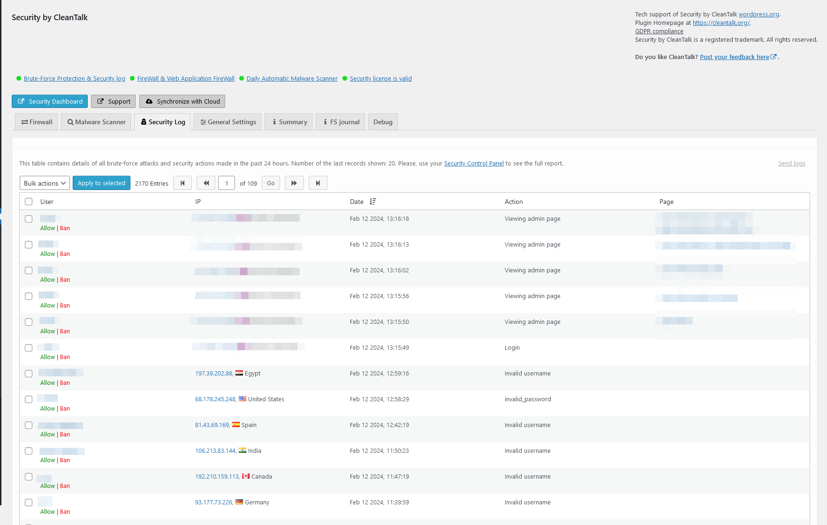Viewport: 827px width, 525px height.
Task: Click Spain flag icon in IP column
Action: point(236,425)
